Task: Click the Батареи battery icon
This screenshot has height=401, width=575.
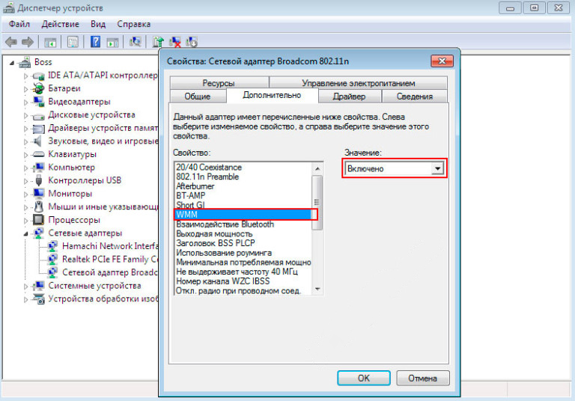Action: click(x=38, y=88)
